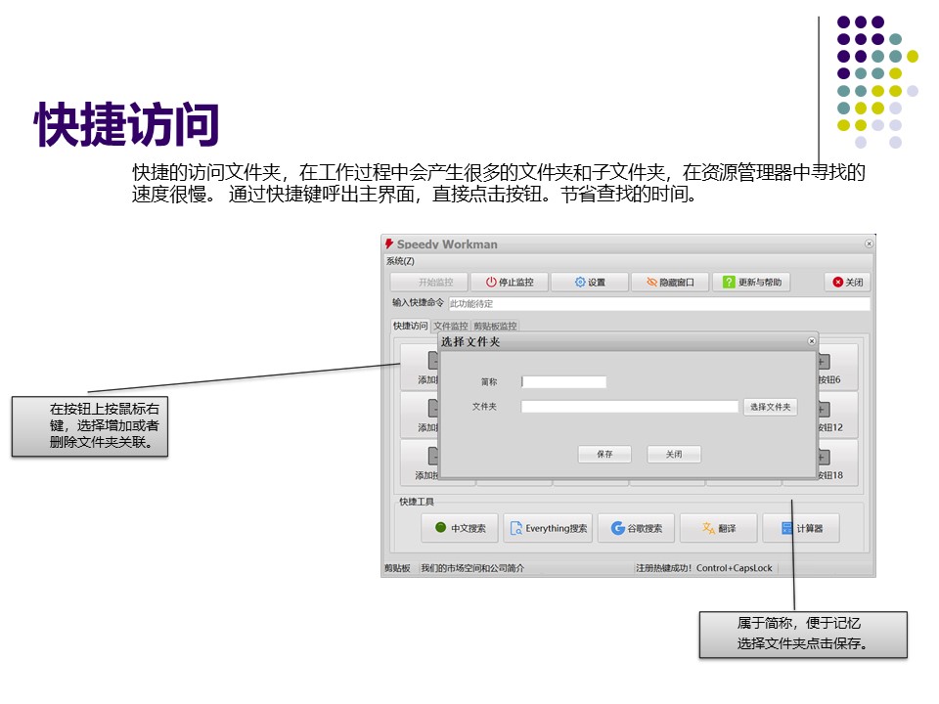Switch to the 文件监控 tab
Image resolution: width=939 pixels, height=704 pixels.
tap(450, 326)
